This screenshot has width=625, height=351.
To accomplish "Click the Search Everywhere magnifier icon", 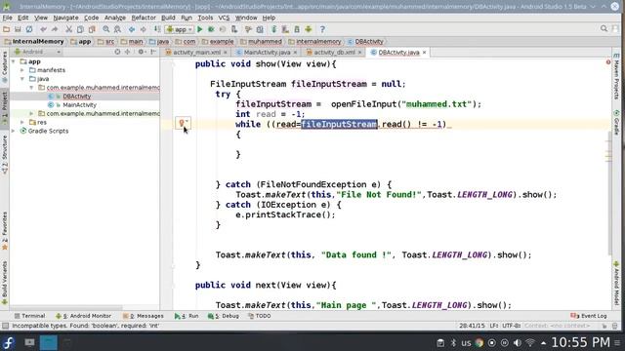I will [604, 28].
